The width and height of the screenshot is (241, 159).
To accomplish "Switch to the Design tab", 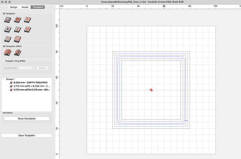I will [14, 7].
